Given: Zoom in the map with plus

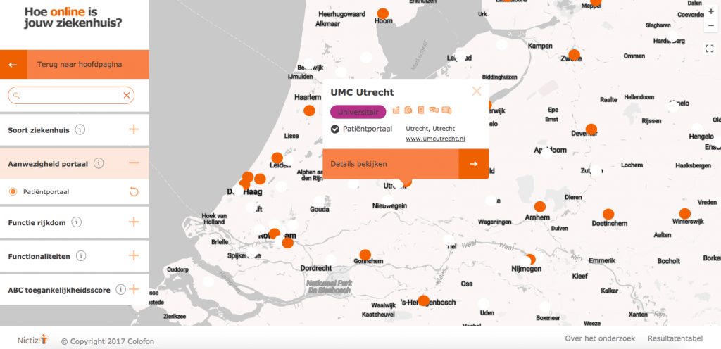Looking at the screenshot, I should point(711,11).
